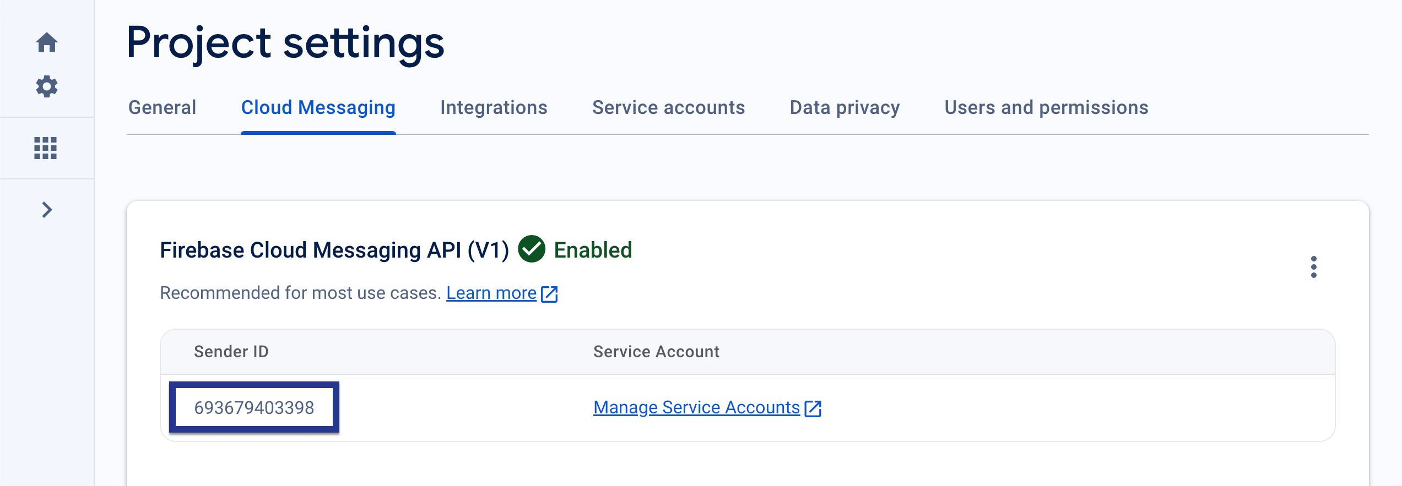Viewport: 1402px width, 486px height.
Task: Click the green Enabled checkmark icon
Action: point(532,249)
